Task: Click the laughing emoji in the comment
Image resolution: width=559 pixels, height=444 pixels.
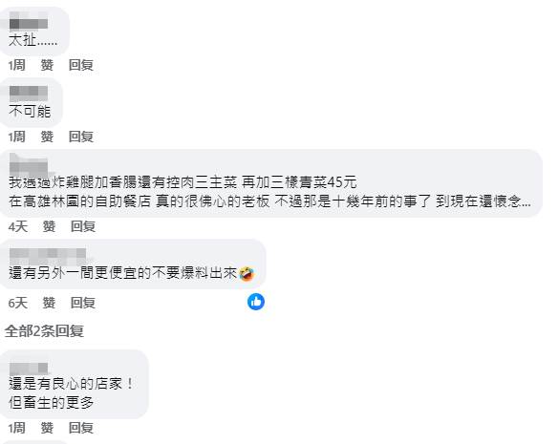Action: (247, 273)
